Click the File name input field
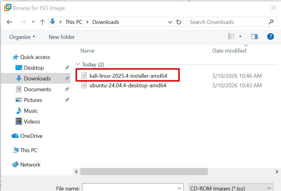The image size is (281, 191). tap(129, 188)
